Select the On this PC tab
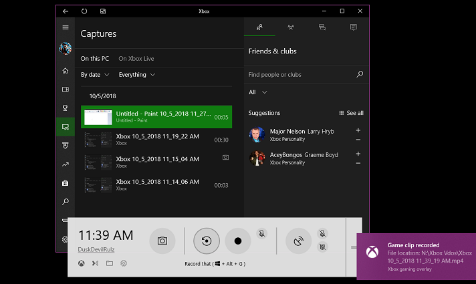This screenshot has width=476, height=284. [x=95, y=59]
